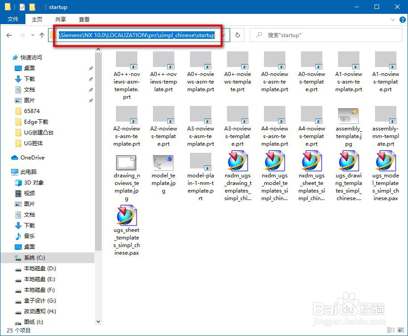Select the A1-noviews-asm-template.prt file
The image size is (408, 336).
pos(348,72)
